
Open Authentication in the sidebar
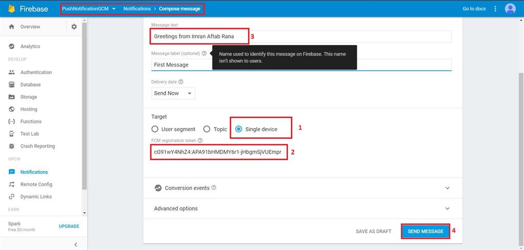[36, 72]
